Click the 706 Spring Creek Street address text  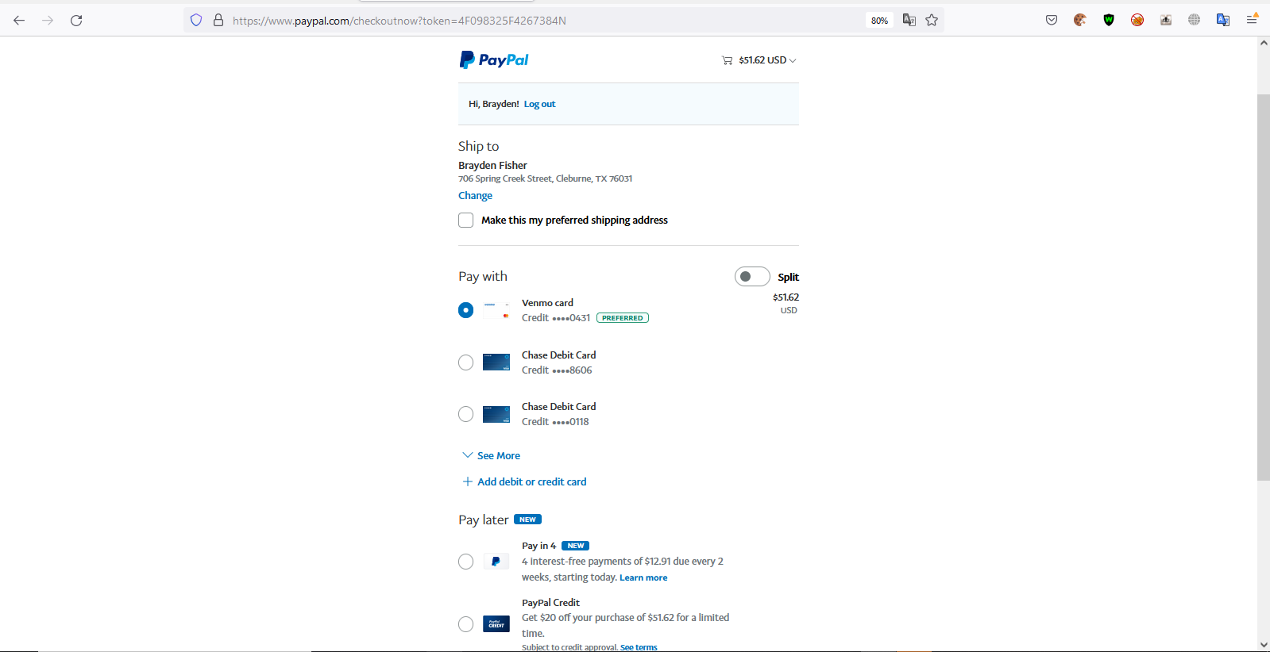[546, 179]
